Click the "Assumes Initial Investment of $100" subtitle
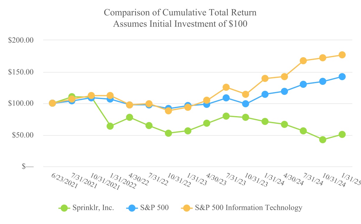Screen dimensions: 361x224 [x=180, y=24]
